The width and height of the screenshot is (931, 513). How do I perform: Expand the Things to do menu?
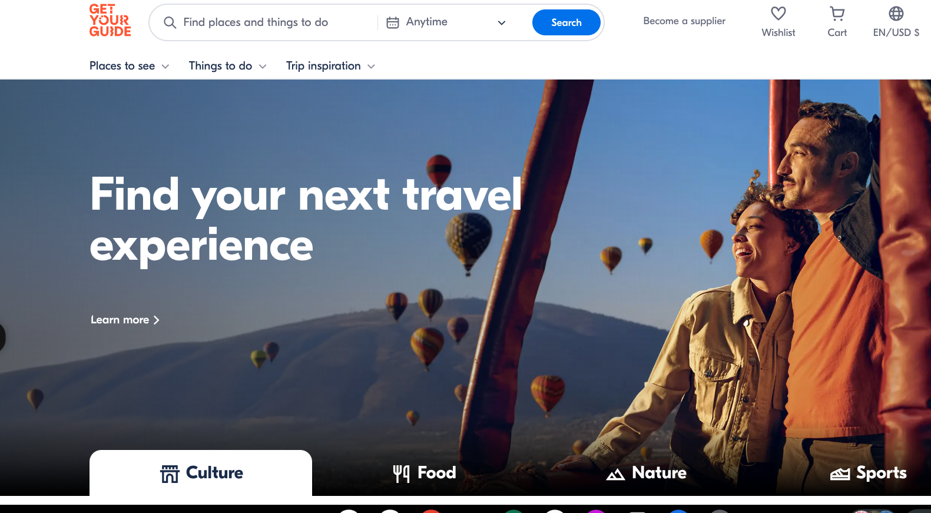pyautogui.click(x=227, y=66)
